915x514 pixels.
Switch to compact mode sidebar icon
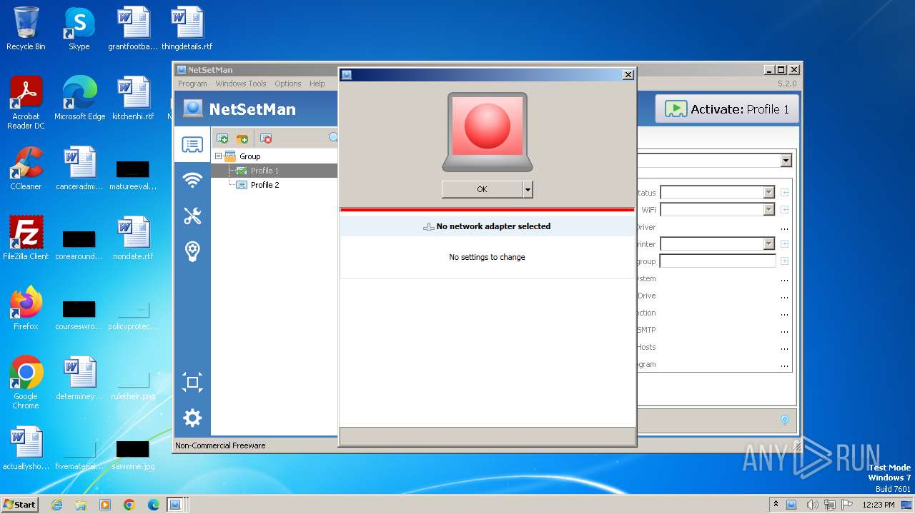click(192, 382)
